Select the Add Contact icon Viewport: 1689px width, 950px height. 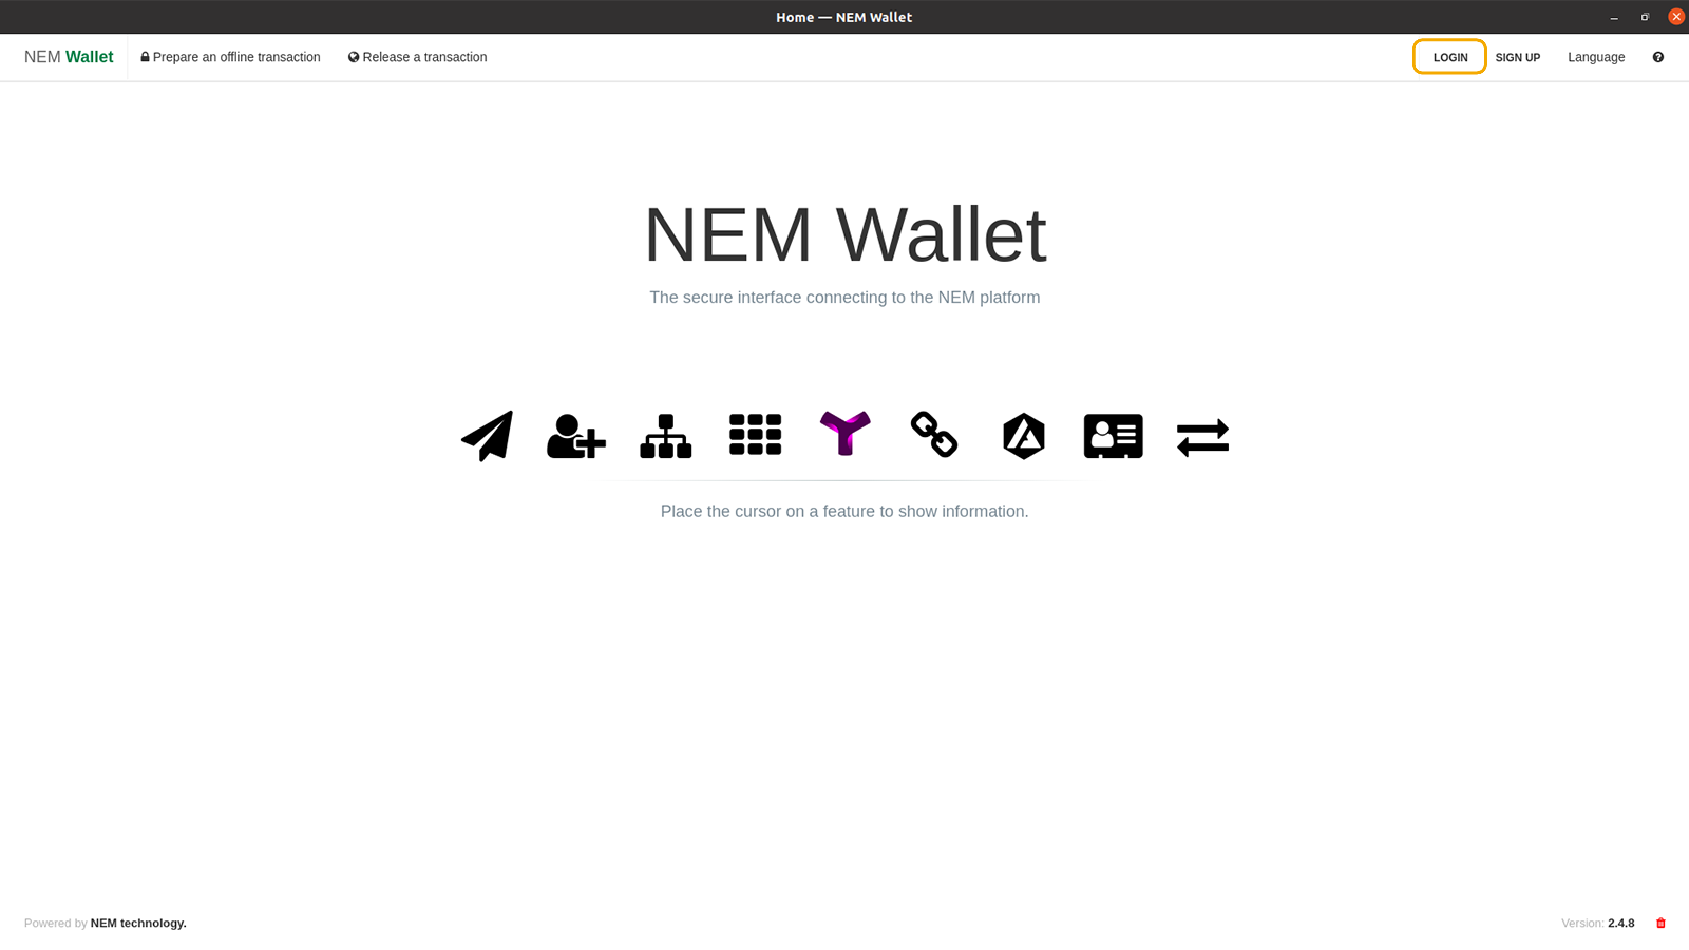575,435
